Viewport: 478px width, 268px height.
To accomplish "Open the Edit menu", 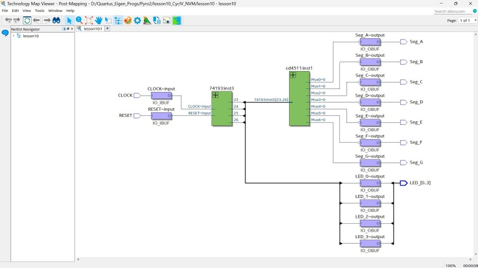I will (x=16, y=10).
